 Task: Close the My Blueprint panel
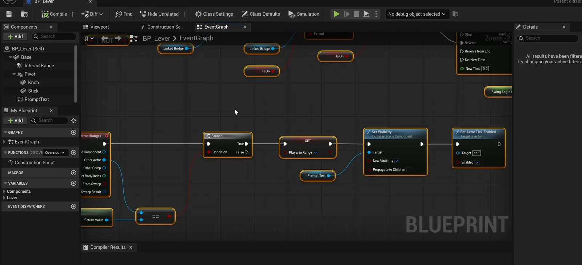point(51,111)
